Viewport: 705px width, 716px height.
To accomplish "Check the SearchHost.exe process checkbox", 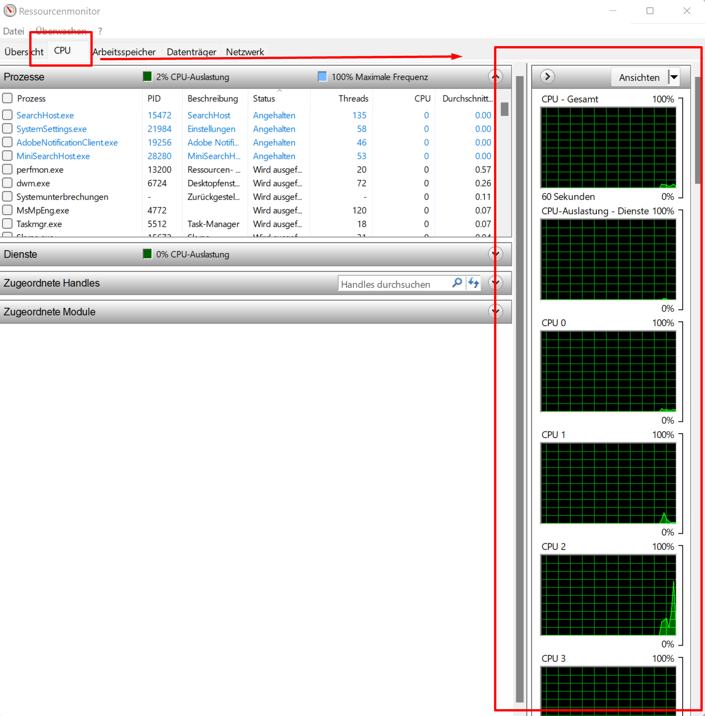I will pos(7,115).
